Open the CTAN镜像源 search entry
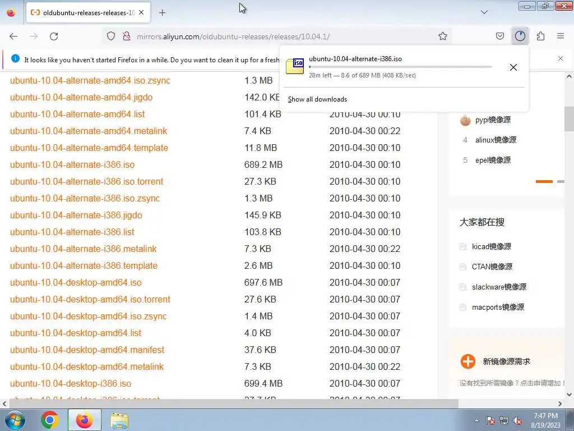The height and width of the screenshot is (431, 574). [492, 267]
